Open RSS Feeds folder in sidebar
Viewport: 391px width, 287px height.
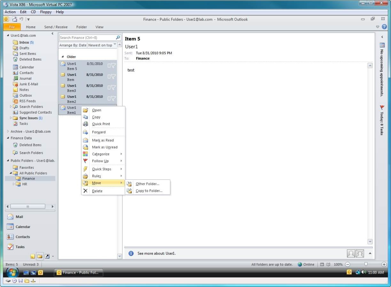coord(27,101)
